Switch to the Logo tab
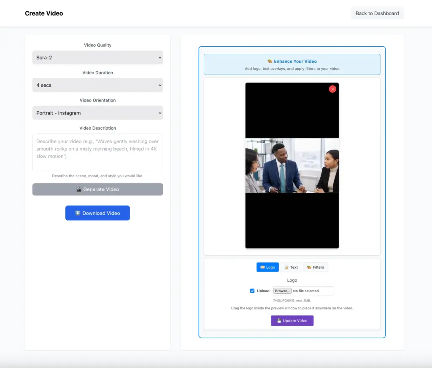The width and height of the screenshot is (432, 368). point(267,267)
